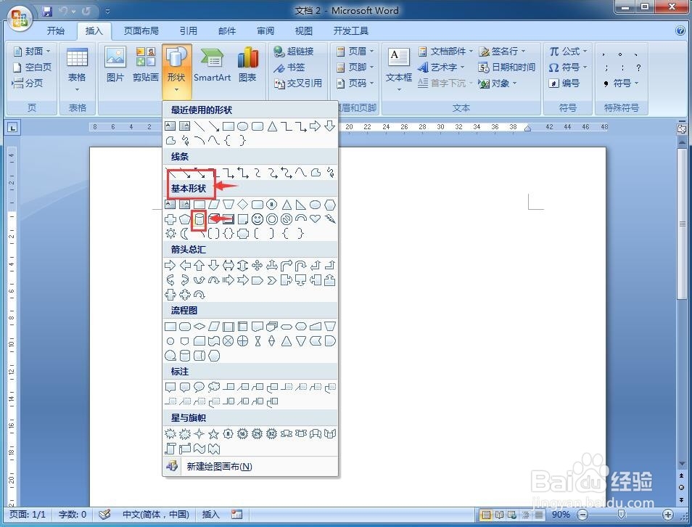Toggle 插入 insert mode in status bar
Viewport: 692px width, 527px height.
click(x=210, y=514)
